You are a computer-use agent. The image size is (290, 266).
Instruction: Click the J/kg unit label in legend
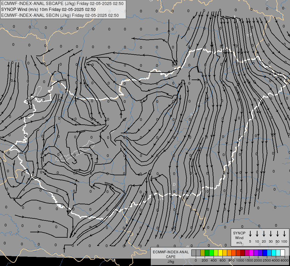click(x=171, y=262)
